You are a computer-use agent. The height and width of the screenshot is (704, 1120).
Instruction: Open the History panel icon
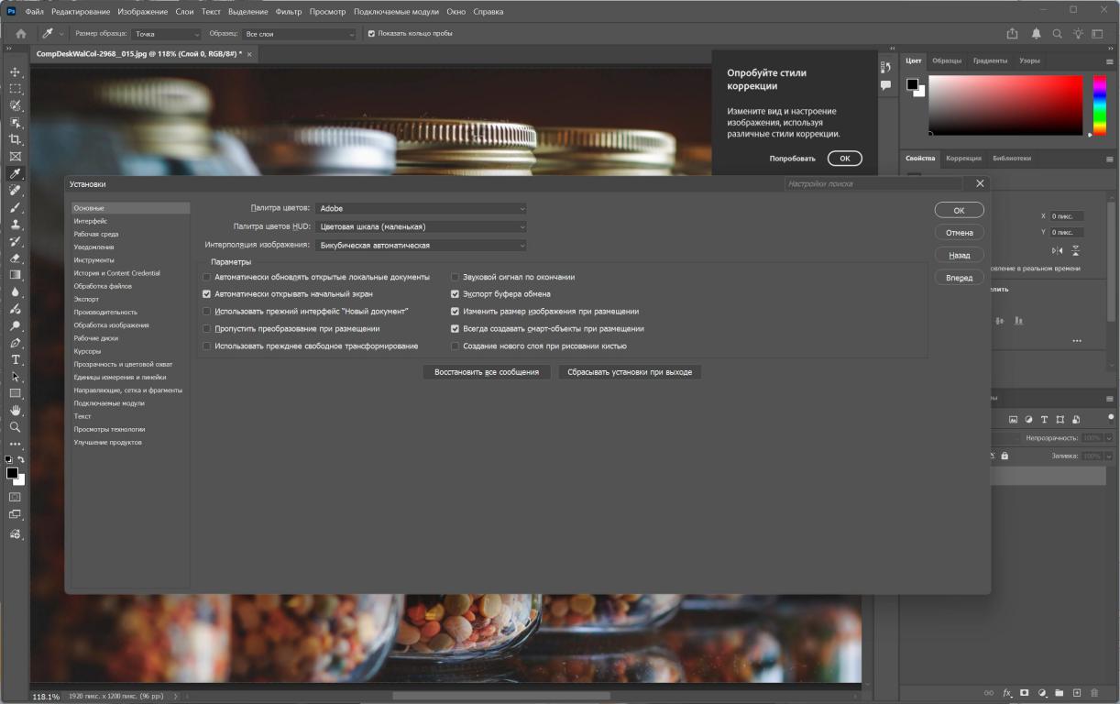pyautogui.click(x=885, y=67)
